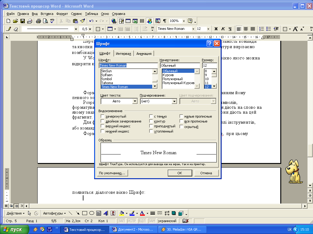
Task: Run spelling check in toolbar
Action: point(53,21)
